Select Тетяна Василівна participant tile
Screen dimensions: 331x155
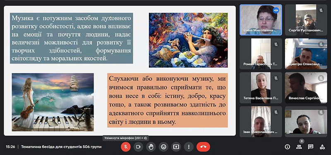(261, 88)
